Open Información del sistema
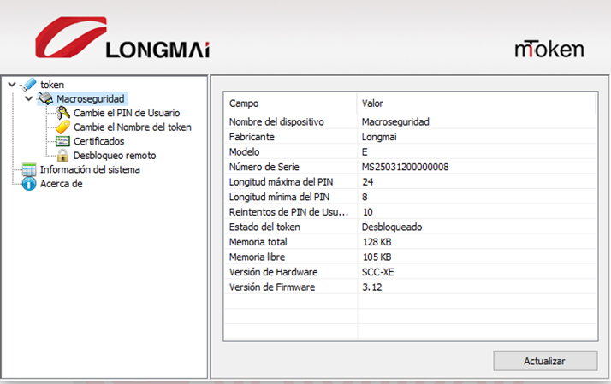Viewport: 611px width, 384px height. (x=90, y=169)
